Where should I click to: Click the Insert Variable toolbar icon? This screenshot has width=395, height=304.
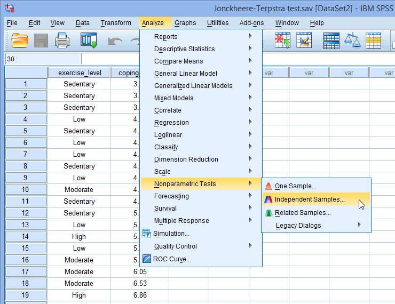(304, 40)
